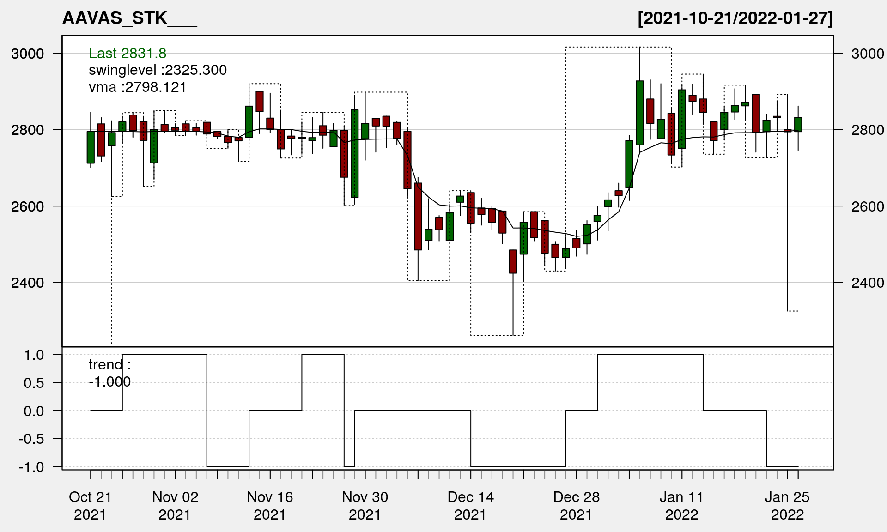The image size is (887, 532).
Task: Click the 0.5 tick on trend axis
Action: (34, 383)
